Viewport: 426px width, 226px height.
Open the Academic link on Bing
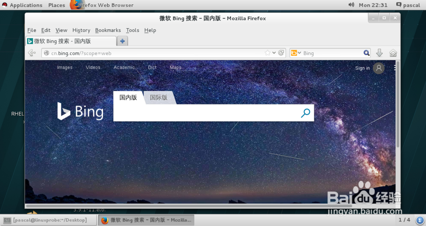click(x=124, y=67)
